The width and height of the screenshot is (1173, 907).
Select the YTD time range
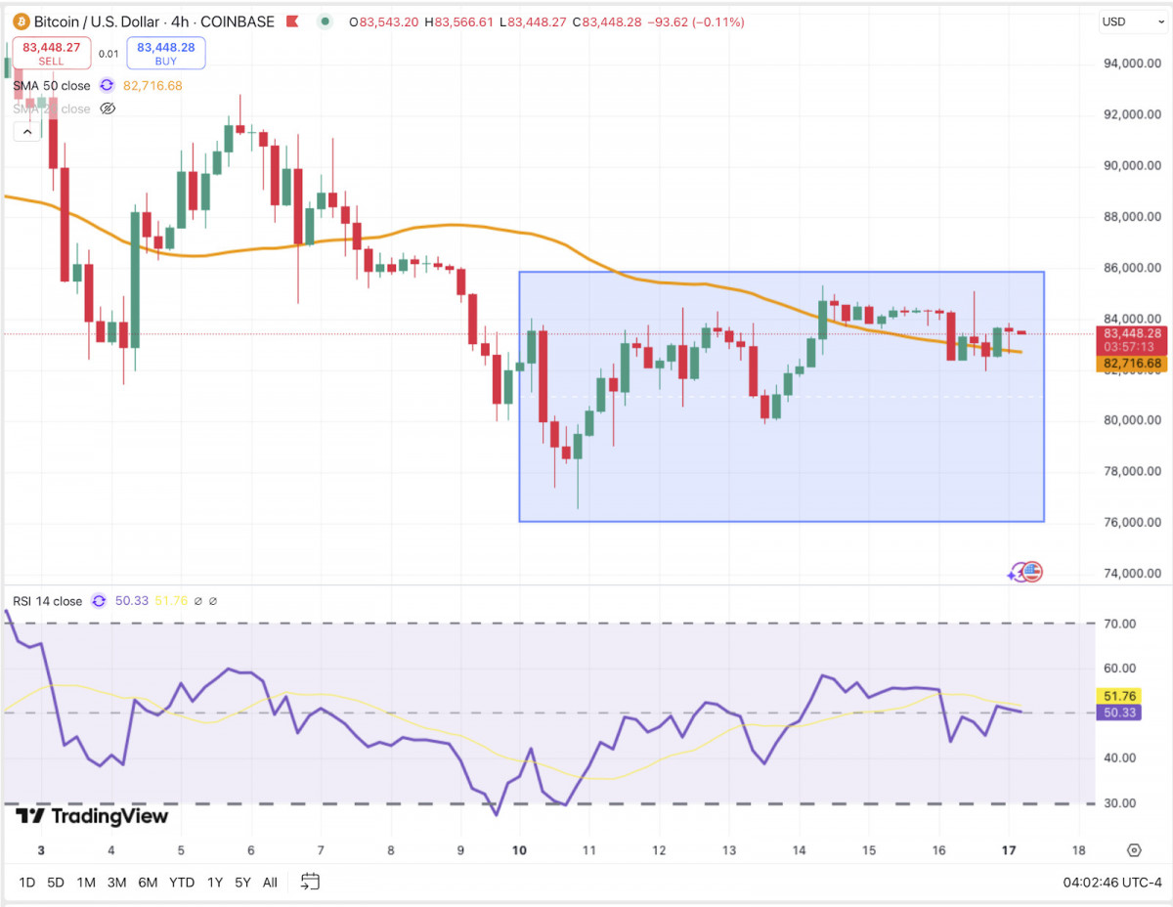pos(182,883)
